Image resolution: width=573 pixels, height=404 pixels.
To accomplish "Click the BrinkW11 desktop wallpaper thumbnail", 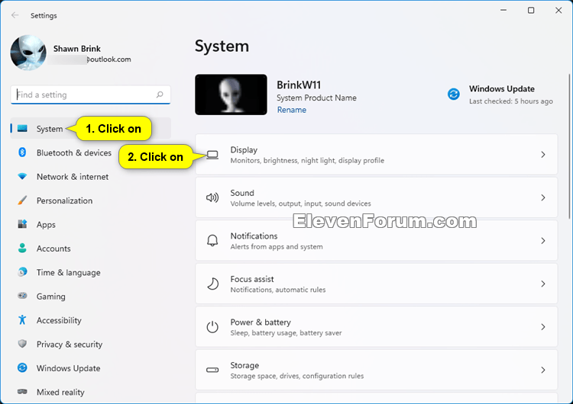I will [x=231, y=95].
